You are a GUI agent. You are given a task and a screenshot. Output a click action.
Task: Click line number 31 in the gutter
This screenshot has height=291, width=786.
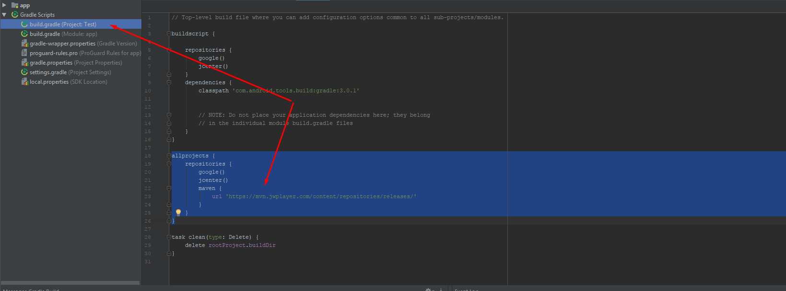tap(148, 261)
